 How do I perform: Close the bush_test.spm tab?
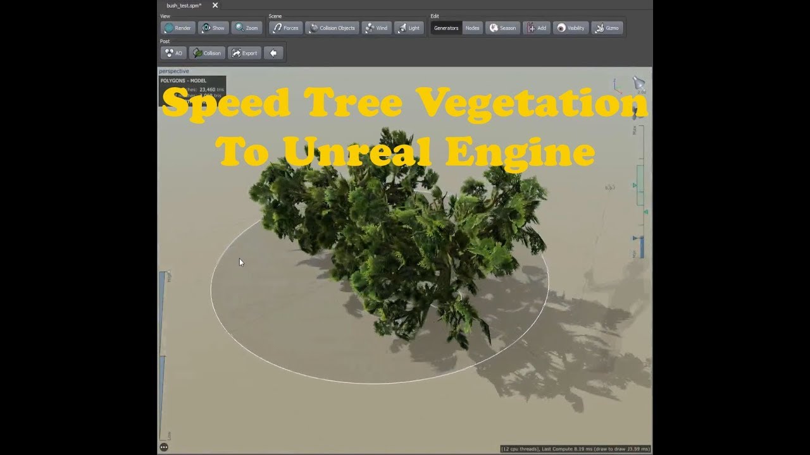[x=215, y=5]
